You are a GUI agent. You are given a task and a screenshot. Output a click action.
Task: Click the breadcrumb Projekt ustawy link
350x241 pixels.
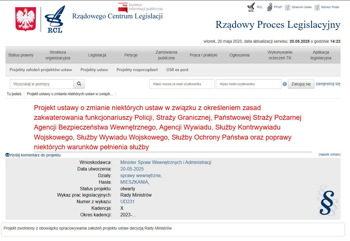pyautogui.click(x=70, y=94)
